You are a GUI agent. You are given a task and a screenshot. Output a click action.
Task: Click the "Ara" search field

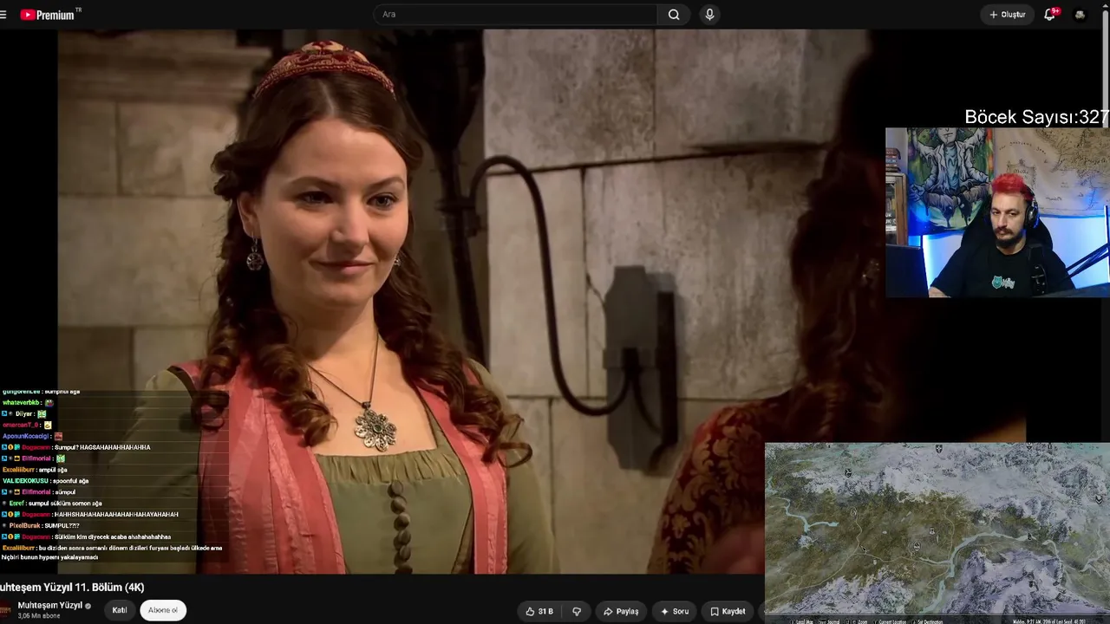[x=515, y=15]
